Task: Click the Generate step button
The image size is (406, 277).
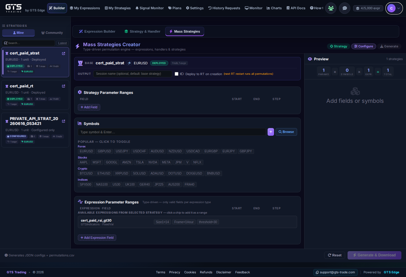Action: (389, 46)
